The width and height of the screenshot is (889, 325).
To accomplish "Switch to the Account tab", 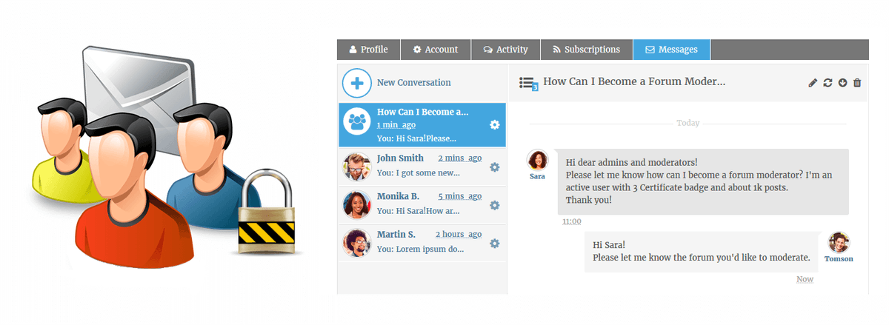I will tap(436, 50).
